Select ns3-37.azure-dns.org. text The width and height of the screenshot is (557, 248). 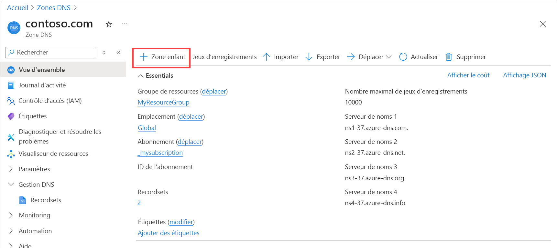[375, 178]
